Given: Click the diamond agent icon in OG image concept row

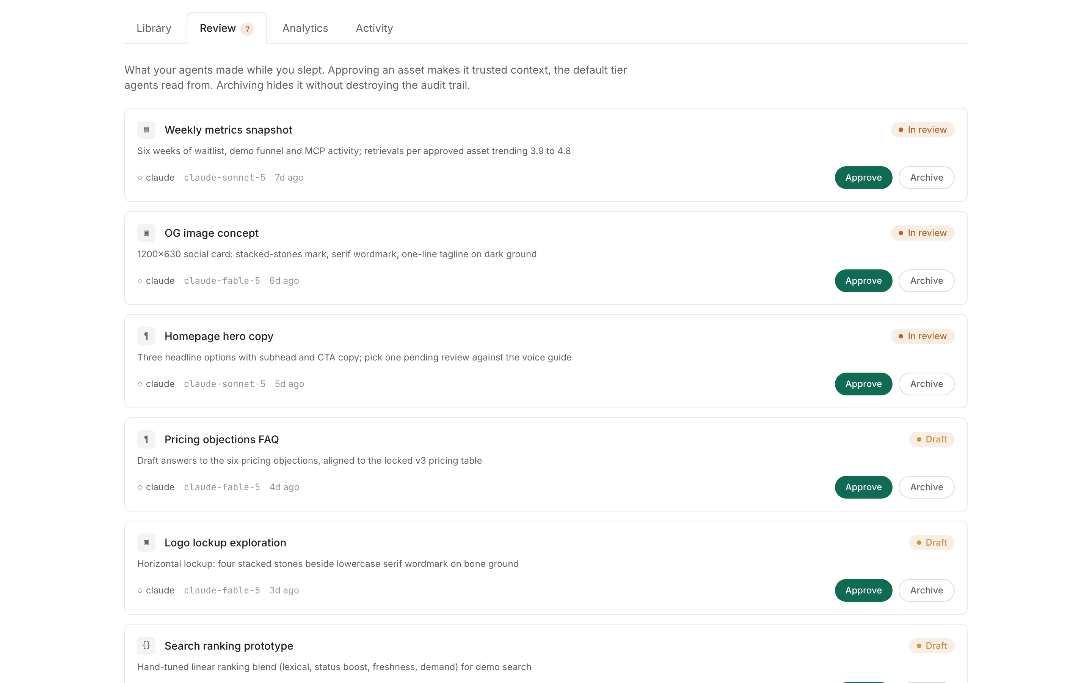Looking at the screenshot, I should coord(140,281).
